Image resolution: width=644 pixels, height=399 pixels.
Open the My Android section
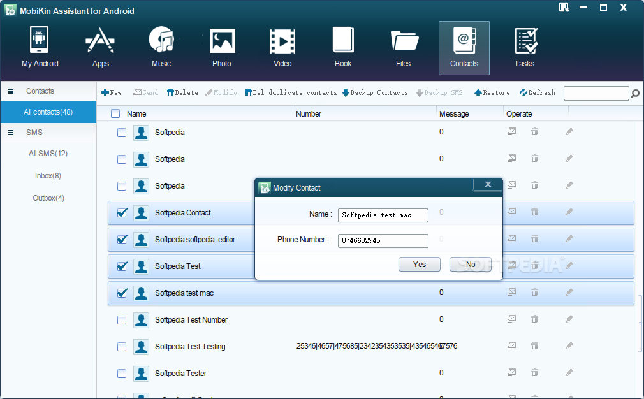tap(40, 48)
